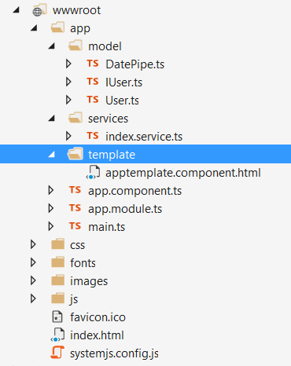Select the app.module.ts file name
The width and height of the screenshot is (291, 366).
point(125,209)
